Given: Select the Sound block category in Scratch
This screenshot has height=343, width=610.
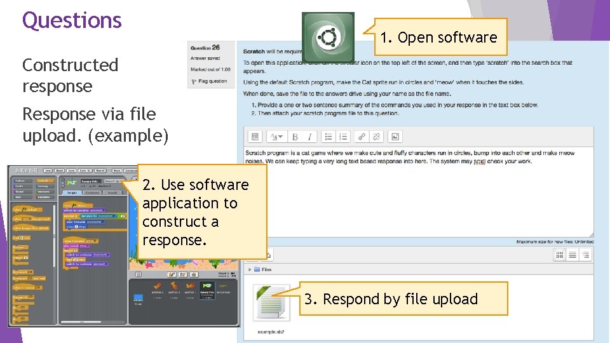Looking at the screenshot, I should point(23,192).
